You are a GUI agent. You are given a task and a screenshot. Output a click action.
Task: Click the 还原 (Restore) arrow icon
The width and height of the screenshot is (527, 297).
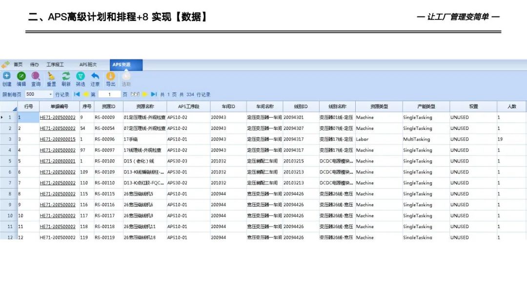point(95,76)
